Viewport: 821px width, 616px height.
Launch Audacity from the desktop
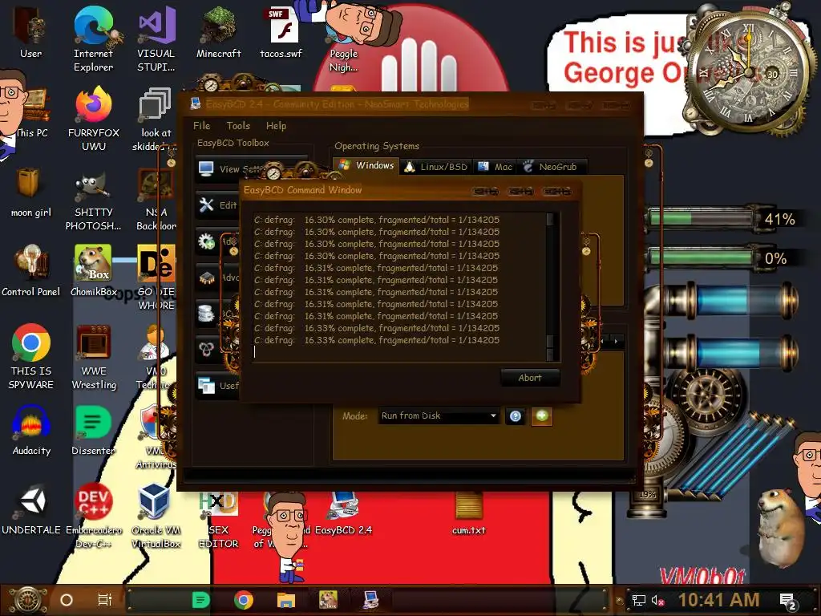[x=31, y=431]
